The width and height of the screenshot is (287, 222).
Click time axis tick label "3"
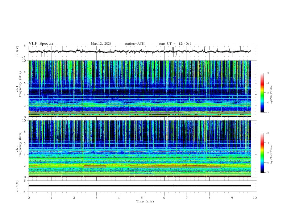pyautogui.click(x=96, y=198)
